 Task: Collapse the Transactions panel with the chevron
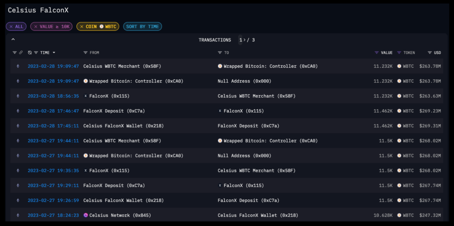13,39
